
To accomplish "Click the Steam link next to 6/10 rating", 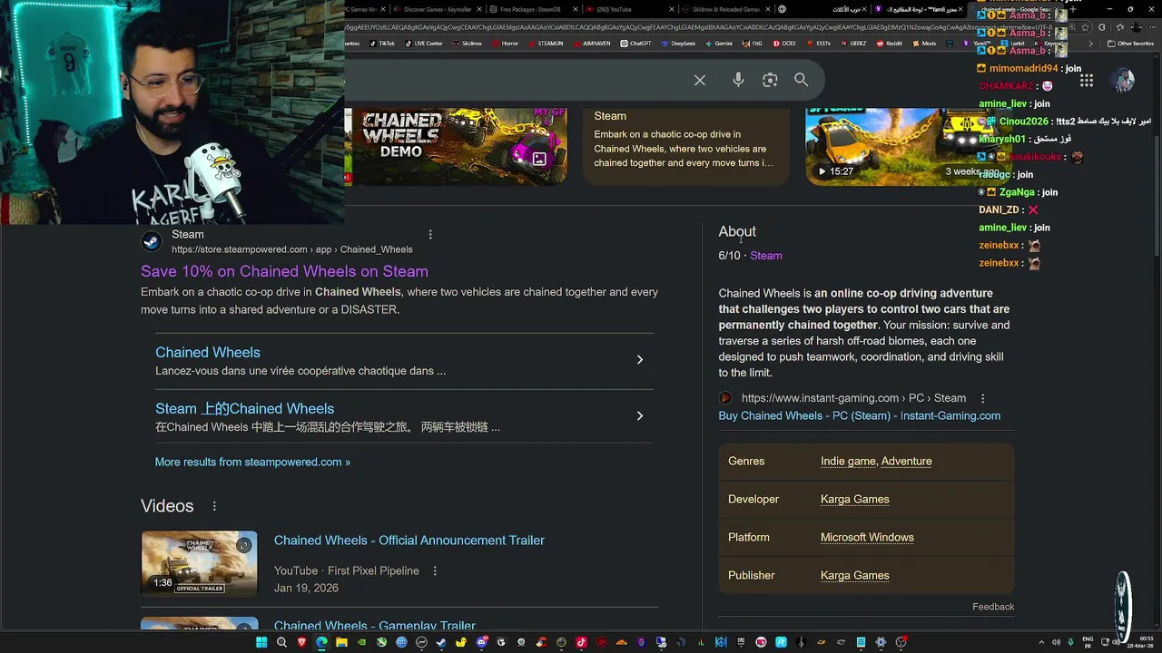I will point(766,256).
